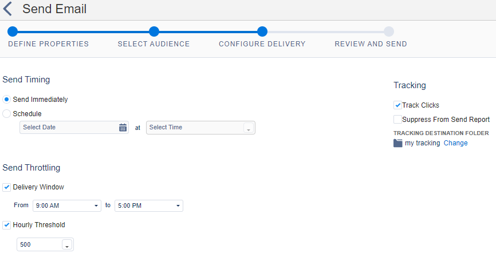This screenshot has height=257, width=496.
Task: Click the Tracking heading
Action: [x=410, y=85]
